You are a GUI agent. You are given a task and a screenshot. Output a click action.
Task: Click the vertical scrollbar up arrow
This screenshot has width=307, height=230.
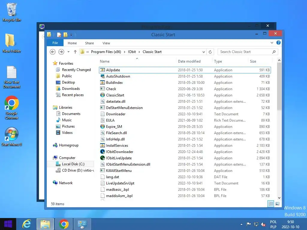[x=279, y=60]
